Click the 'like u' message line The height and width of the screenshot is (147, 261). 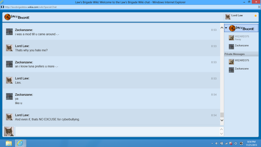(x=18, y=103)
